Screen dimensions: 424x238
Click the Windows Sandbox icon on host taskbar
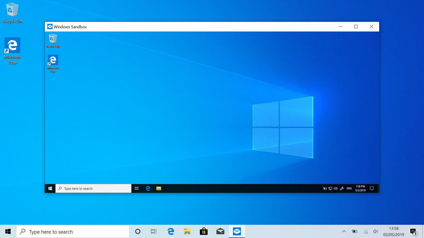(x=237, y=231)
